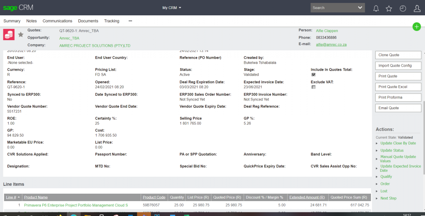Open the Documents tab
Screen dimensions: 425x216
point(88,21)
